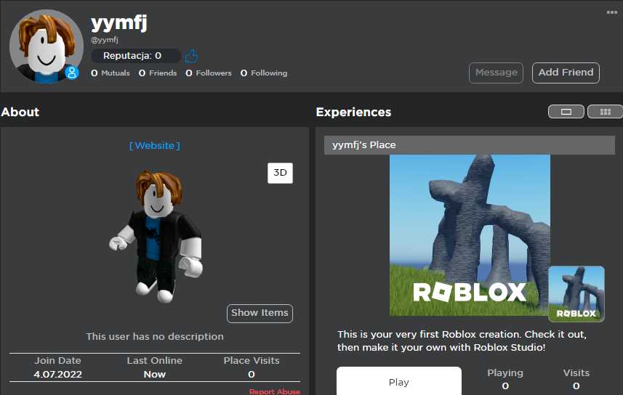The width and height of the screenshot is (623, 395).
Task: Click the About section heading
Action: point(20,112)
